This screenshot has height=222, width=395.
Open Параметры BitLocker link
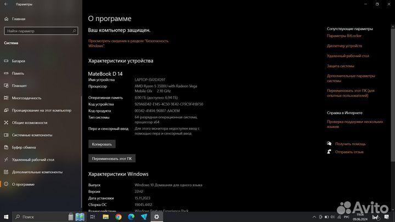pyautogui.click(x=344, y=36)
